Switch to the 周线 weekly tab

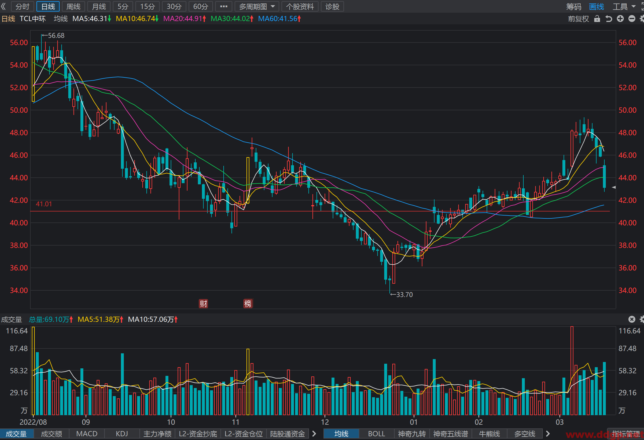tap(73, 6)
